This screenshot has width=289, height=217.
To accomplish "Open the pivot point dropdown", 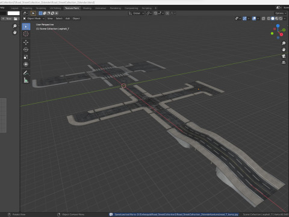I will point(149,13).
